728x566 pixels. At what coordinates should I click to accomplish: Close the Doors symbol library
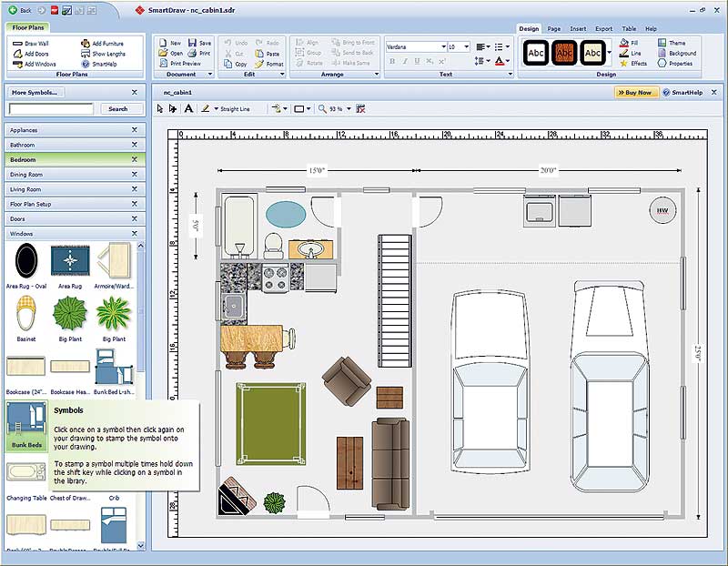tap(134, 218)
